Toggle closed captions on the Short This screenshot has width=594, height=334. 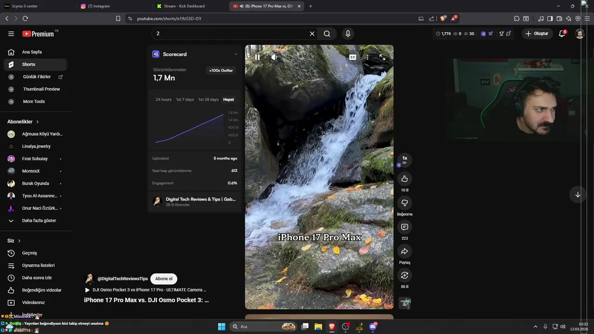coord(353,57)
